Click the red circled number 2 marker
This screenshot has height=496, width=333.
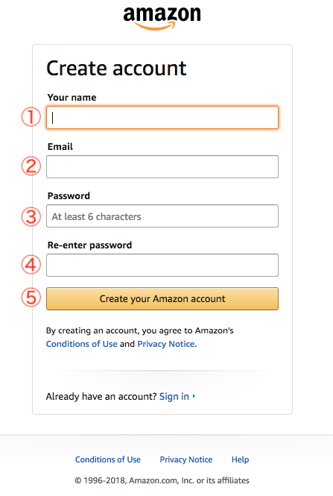(31, 166)
